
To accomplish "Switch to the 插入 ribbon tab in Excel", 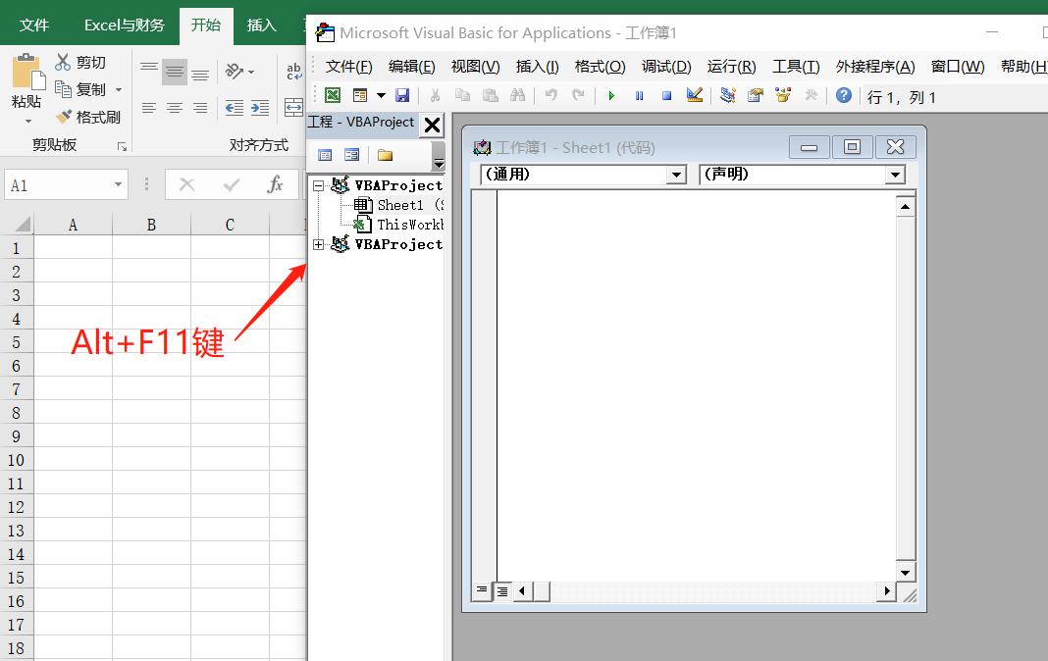I will coord(260,26).
